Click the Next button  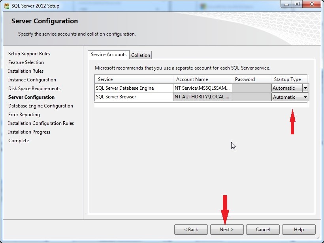click(227, 229)
